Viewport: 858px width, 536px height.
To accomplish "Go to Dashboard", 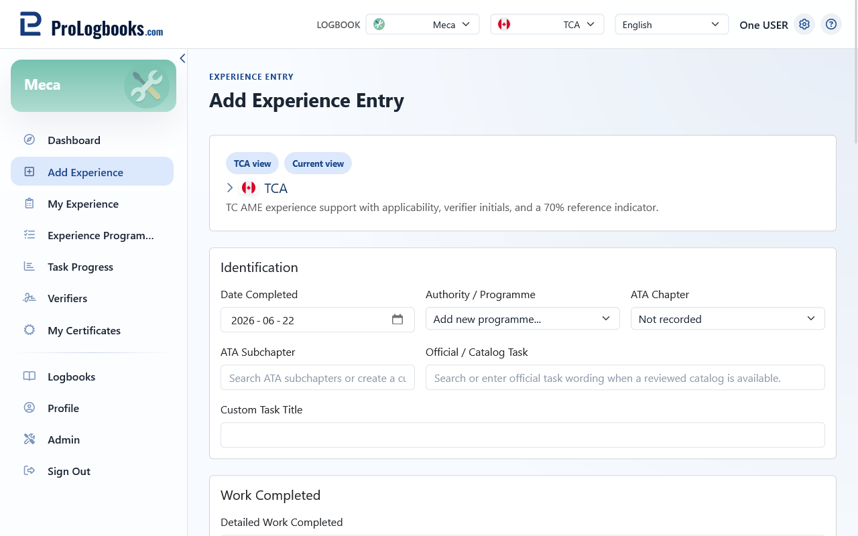I will [92, 140].
